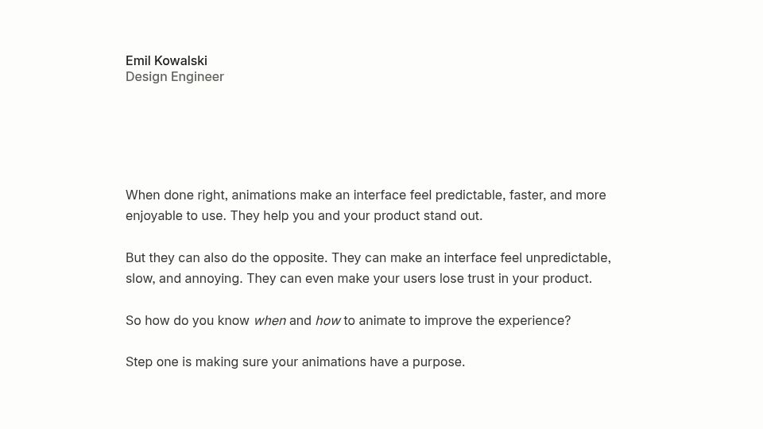763x429 pixels.
Task: Click the words "stand out."
Action: pos(453,216)
